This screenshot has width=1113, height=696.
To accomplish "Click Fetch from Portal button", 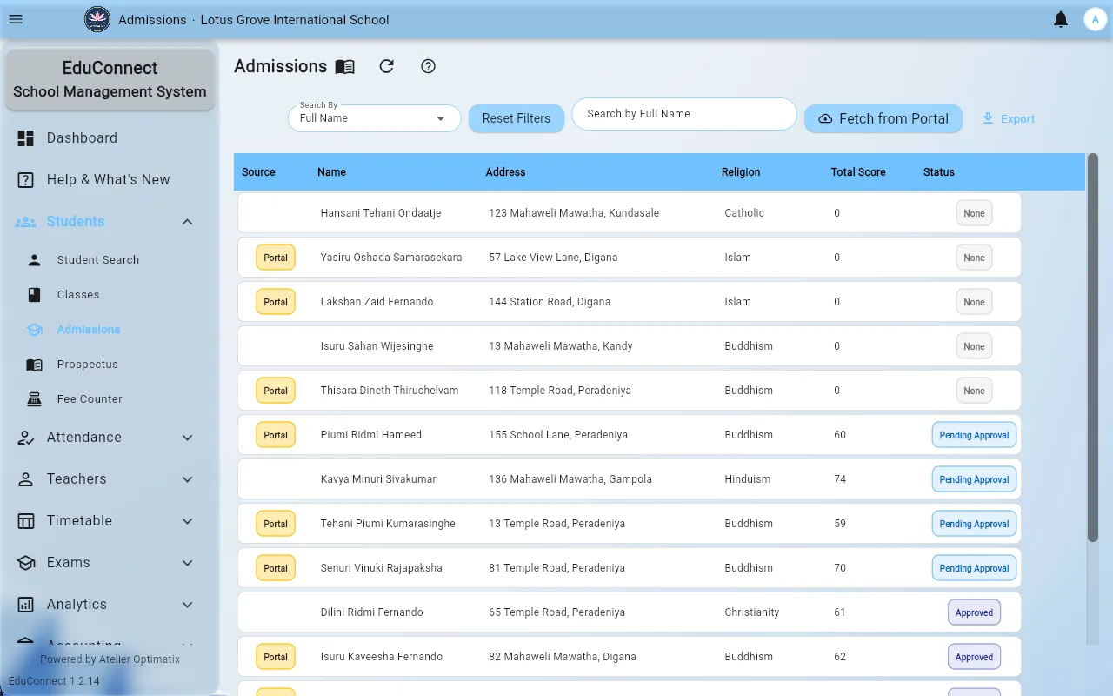I will (x=883, y=118).
